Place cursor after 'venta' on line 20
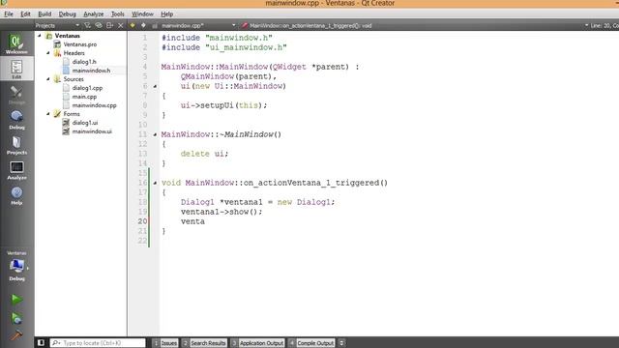Viewport: 619px width, 348px height. point(205,221)
